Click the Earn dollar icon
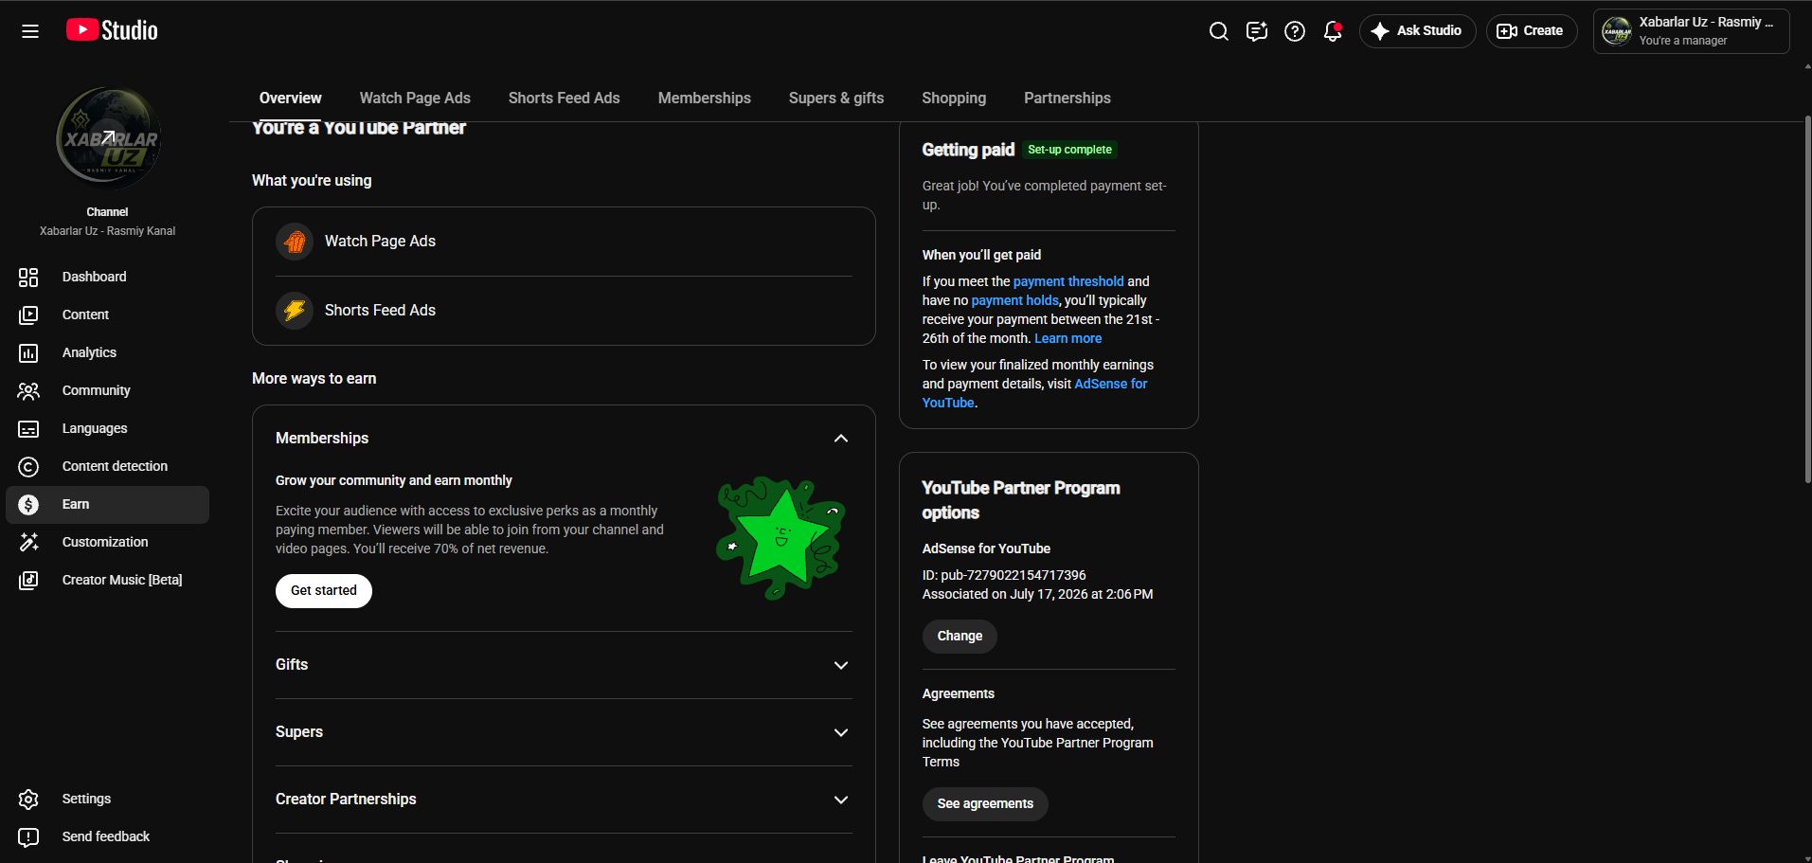The height and width of the screenshot is (863, 1812). [28, 504]
